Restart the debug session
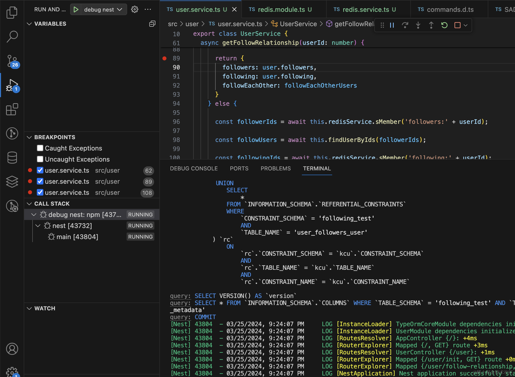Image resolution: width=515 pixels, height=377 pixels. click(444, 25)
